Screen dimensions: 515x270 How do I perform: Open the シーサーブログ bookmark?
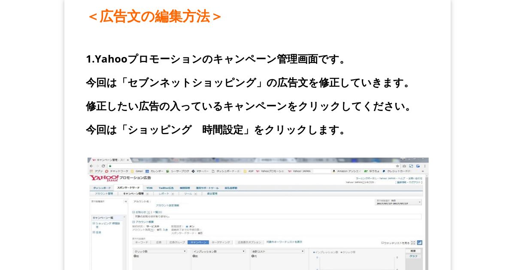click(177, 171)
